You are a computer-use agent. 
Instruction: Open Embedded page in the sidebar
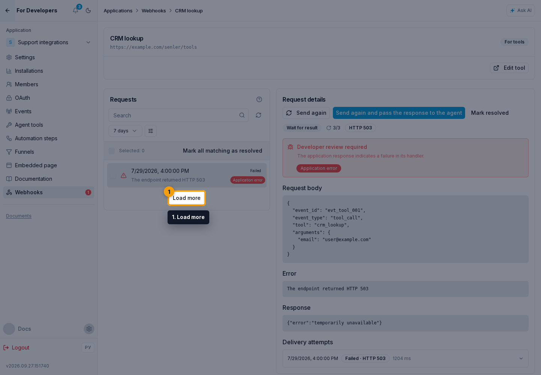(49, 165)
